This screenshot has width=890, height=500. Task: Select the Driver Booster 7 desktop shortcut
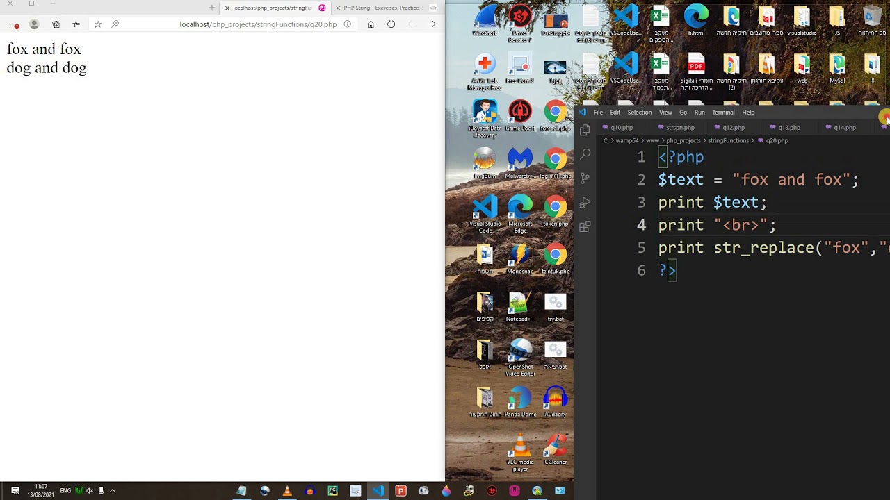519,24
